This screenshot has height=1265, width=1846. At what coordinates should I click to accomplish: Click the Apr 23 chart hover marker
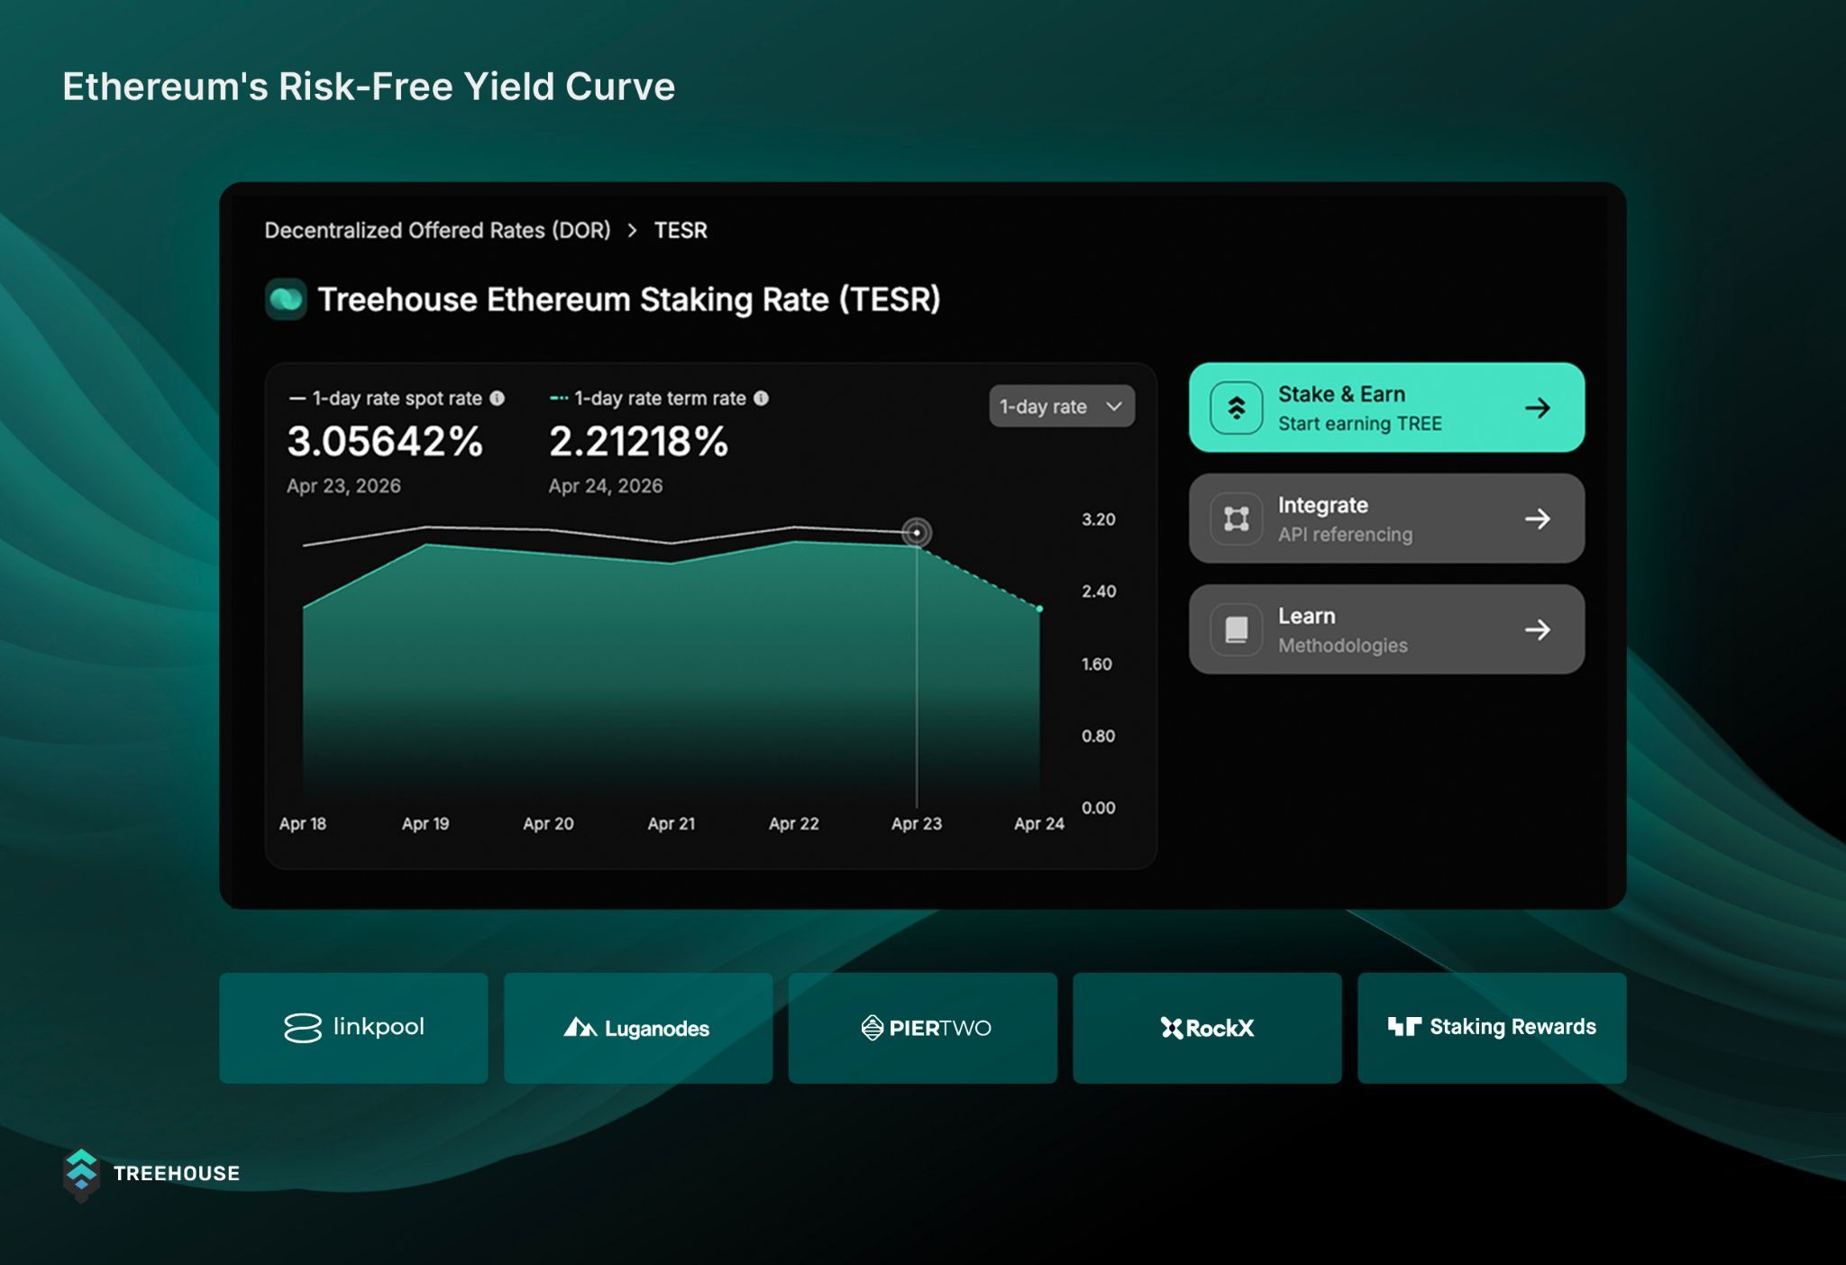click(x=917, y=533)
